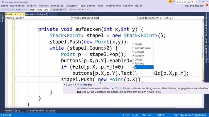Click the save all toolbar icon

coord(19,10)
